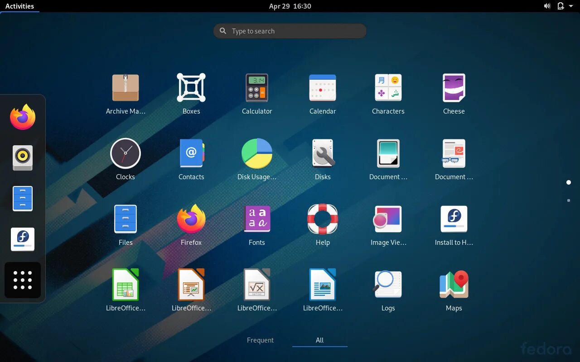
Task: Launch Firefox from the app grid
Action: click(x=191, y=219)
